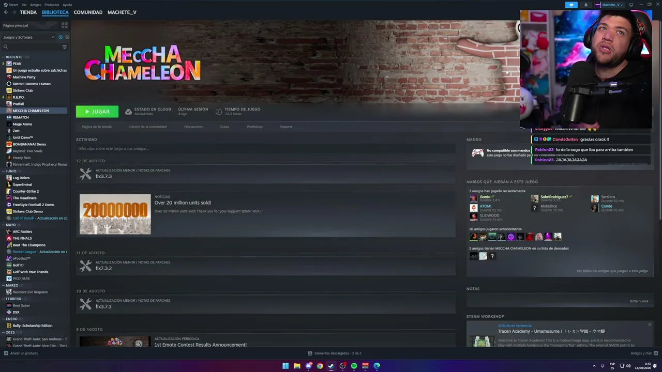Screen dimensions: 662x372
Task: Select Rocket League game icon
Action: 9,252
